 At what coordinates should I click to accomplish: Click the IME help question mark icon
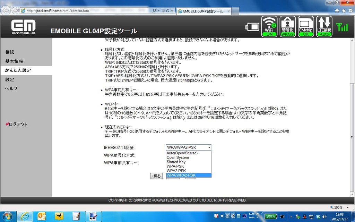[x=244, y=216]
